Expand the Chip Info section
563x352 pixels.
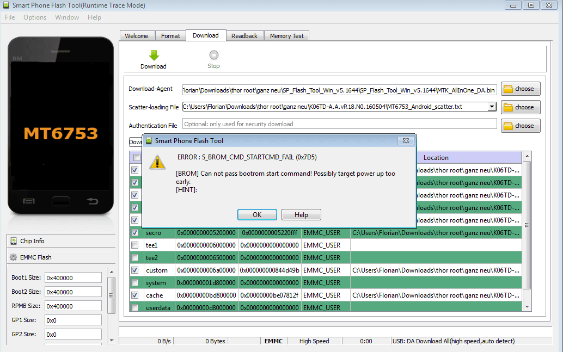(61, 241)
